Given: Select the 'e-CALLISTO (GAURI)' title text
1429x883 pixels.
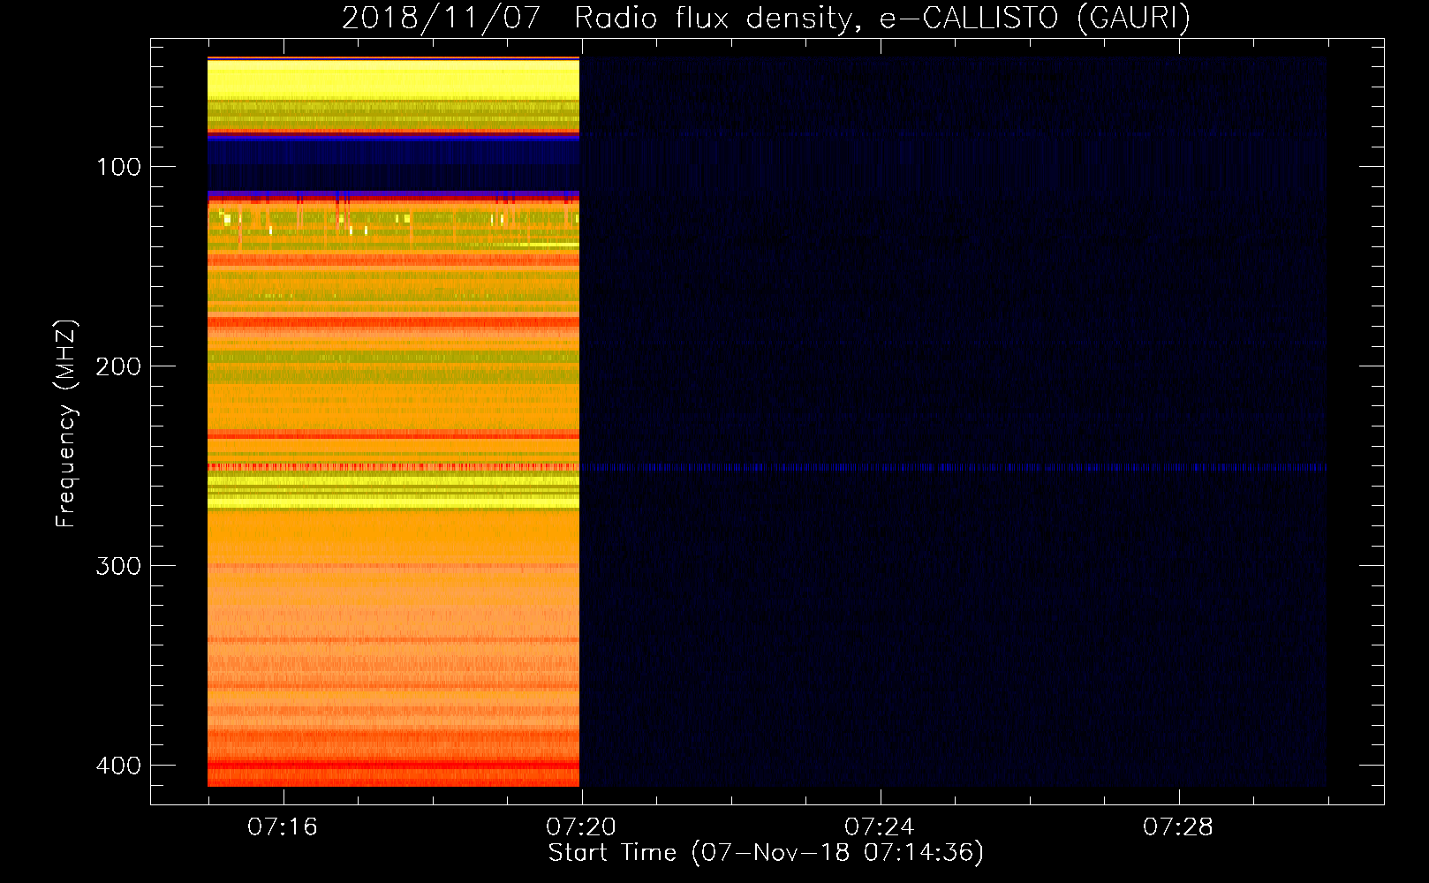Looking at the screenshot, I should pyautogui.click(x=1034, y=18).
